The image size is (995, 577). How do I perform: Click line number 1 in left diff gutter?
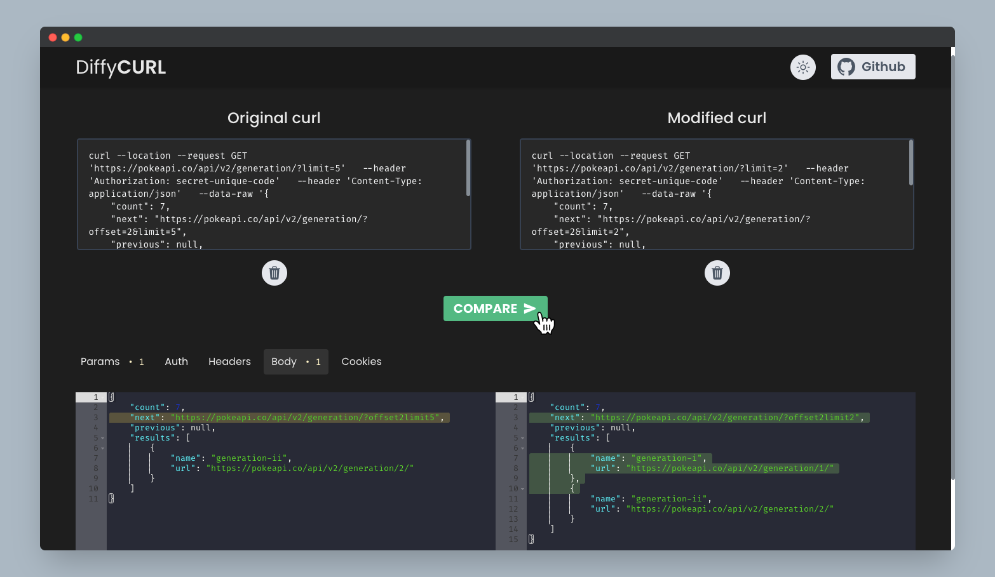click(96, 397)
